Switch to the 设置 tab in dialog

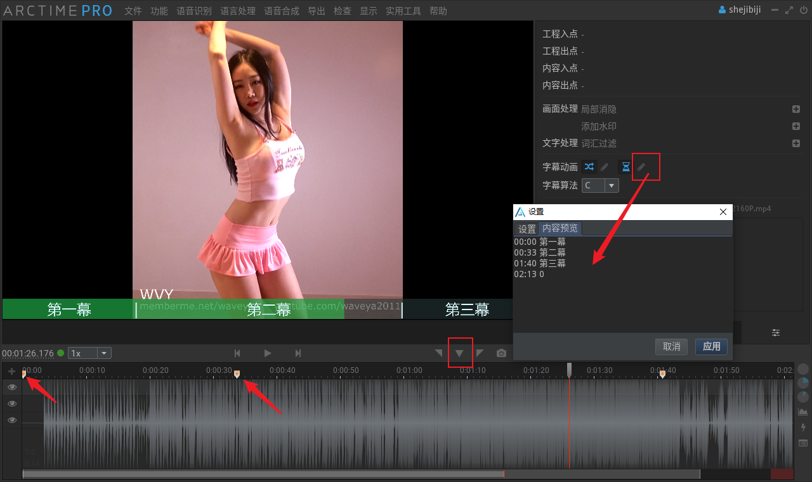click(x=527, y=229)
